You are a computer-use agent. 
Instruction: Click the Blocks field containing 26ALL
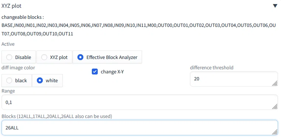point(140,128)
